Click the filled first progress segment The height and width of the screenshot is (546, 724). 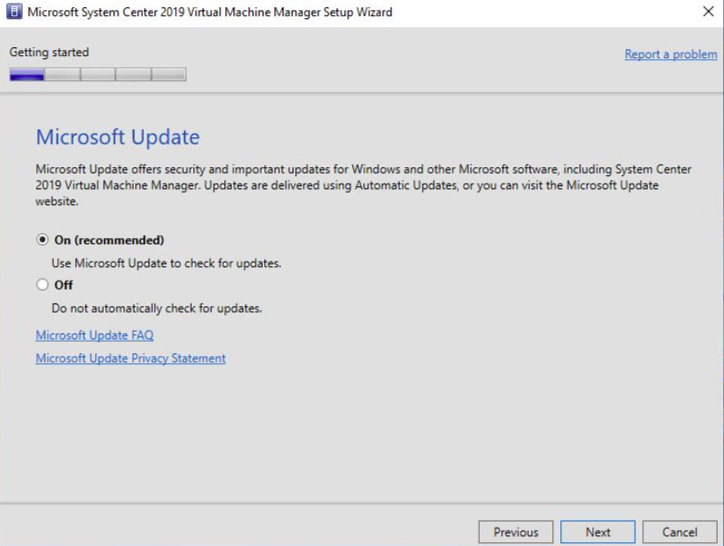(x=26, y=74)
